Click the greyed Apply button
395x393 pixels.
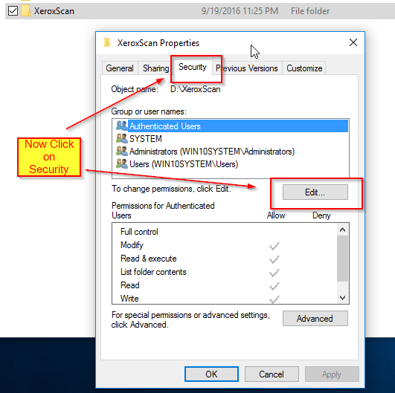(332, 374)
